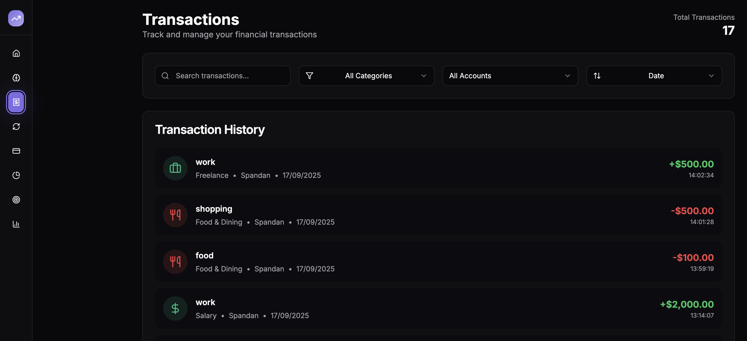Open the credit card accounts sidebar icon
Image resolution: width=747 pixels, height=341 pixels.
pos(16,151)
